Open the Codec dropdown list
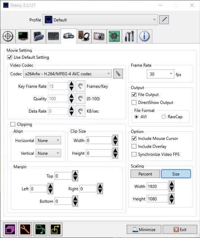 coord(67,74)
